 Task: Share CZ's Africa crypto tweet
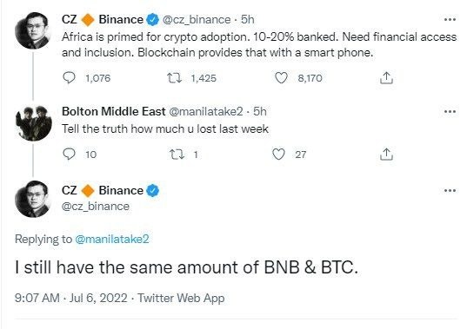pyautogui.click(x=386, y=78)
